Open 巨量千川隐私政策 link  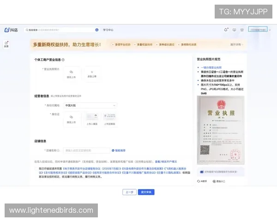[169, 173]
